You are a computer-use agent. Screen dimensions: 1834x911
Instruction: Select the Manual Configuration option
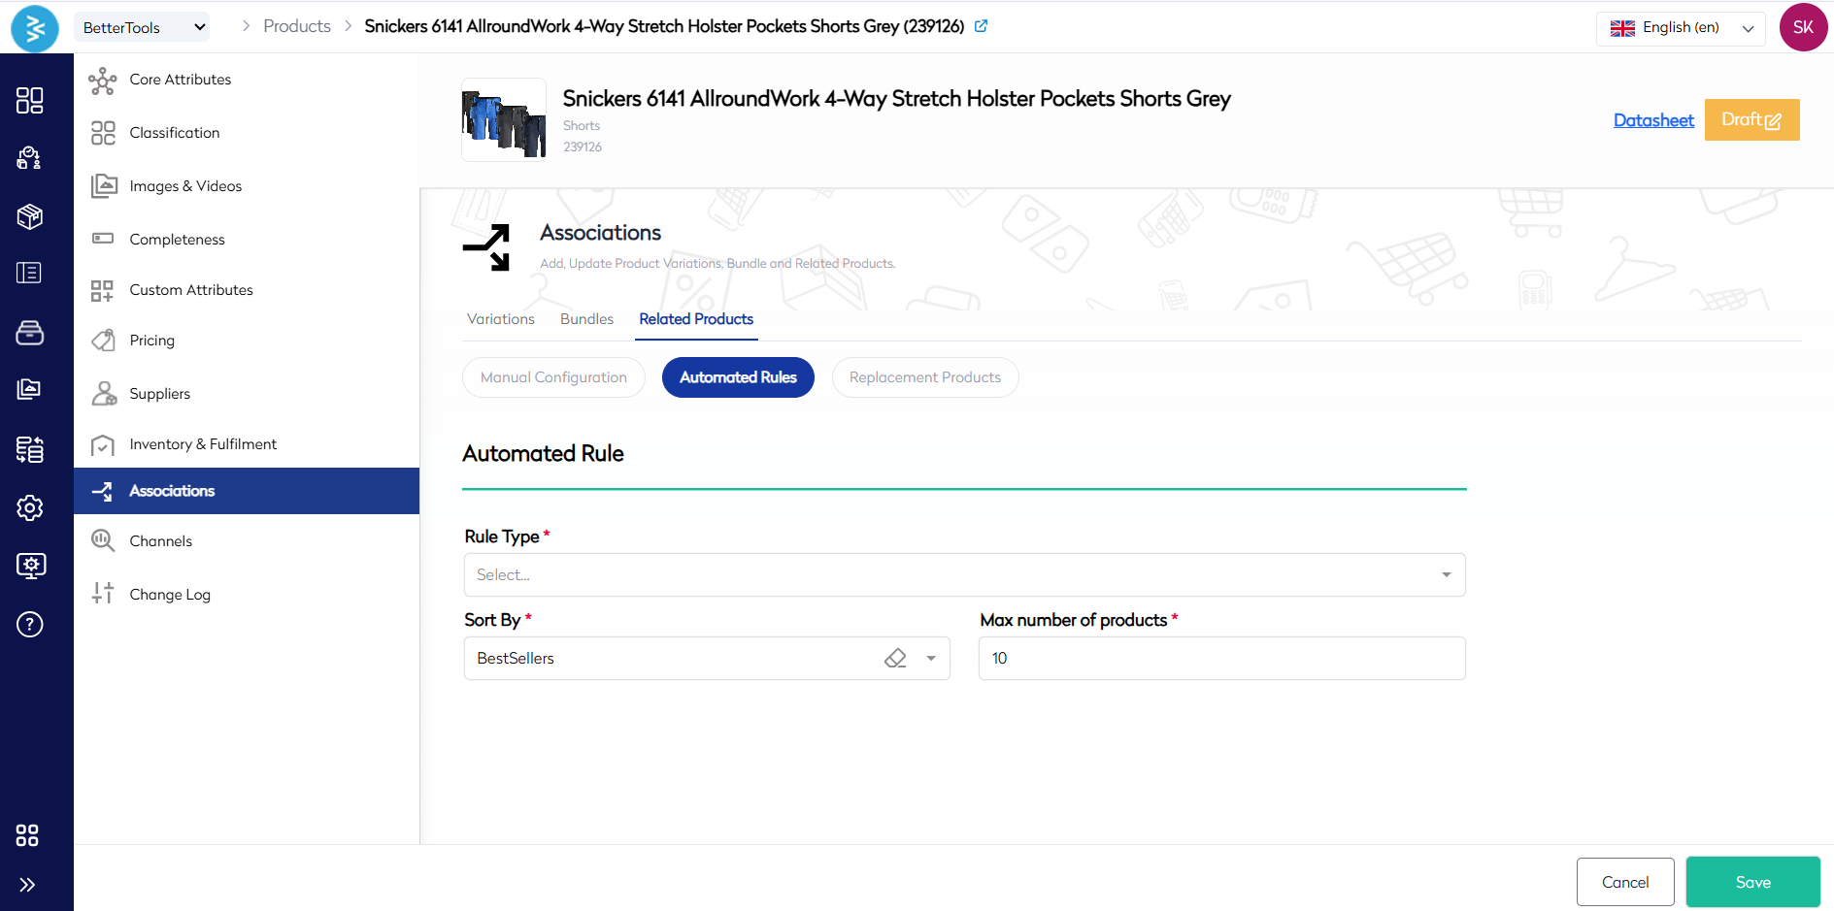pyautogui.click(x=553, y=377)
